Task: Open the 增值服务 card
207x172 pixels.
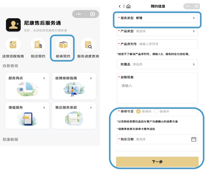Action: pos(27,115)
